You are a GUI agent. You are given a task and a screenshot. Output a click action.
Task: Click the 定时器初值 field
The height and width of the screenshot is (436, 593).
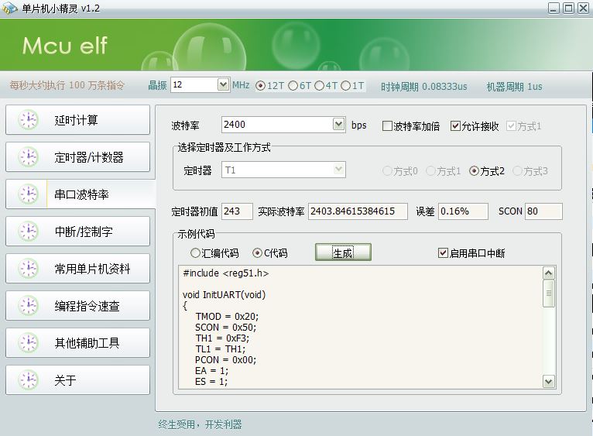(x=237, y=211)
